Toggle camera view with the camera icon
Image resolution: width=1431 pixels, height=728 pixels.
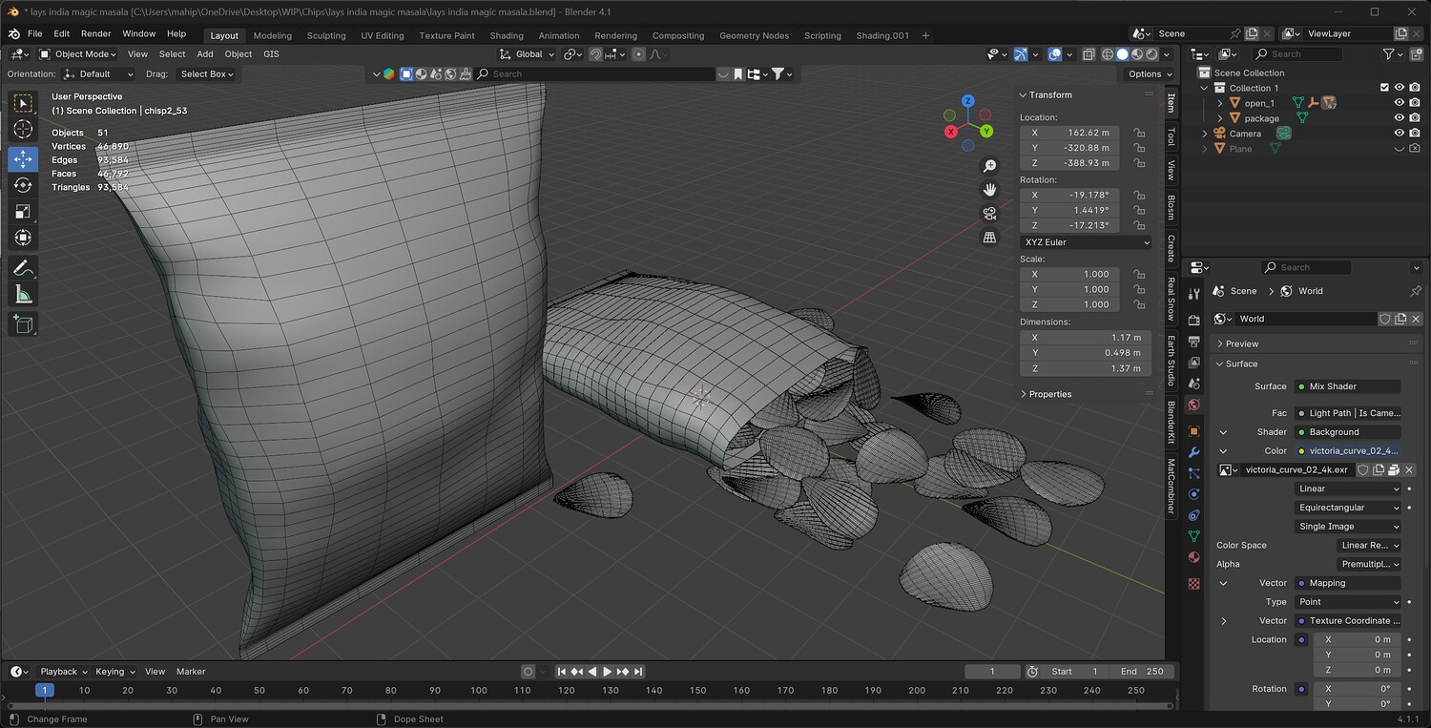989,213
